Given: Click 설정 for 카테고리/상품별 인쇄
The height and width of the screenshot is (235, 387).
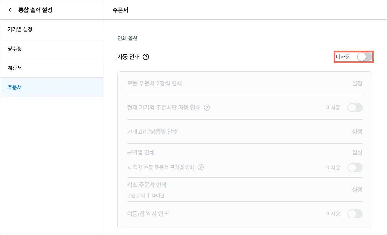Looking at the screenshot, I should pos(357,132).
